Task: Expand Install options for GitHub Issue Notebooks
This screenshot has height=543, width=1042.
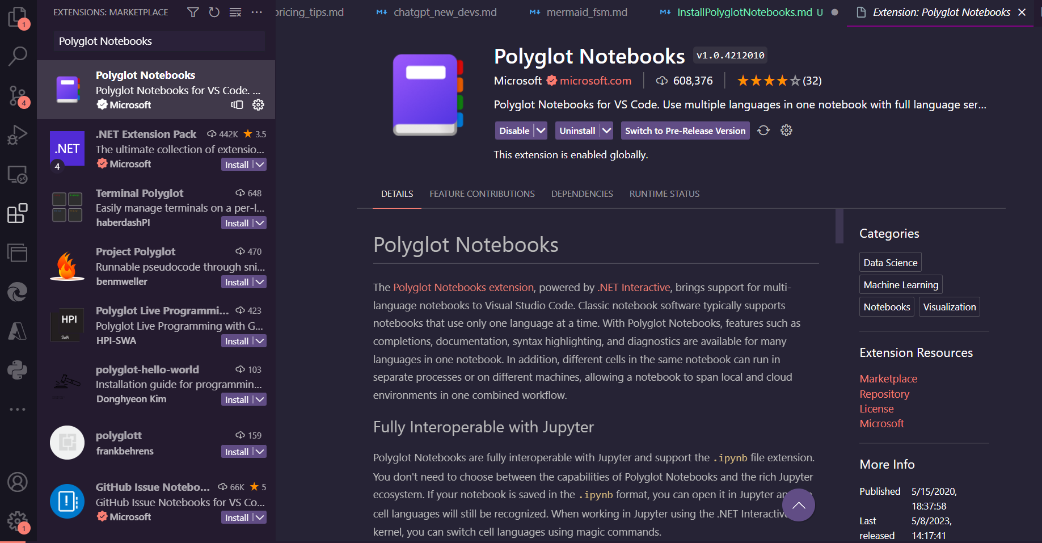Action: pyautogui.click(x=260, y=517)
